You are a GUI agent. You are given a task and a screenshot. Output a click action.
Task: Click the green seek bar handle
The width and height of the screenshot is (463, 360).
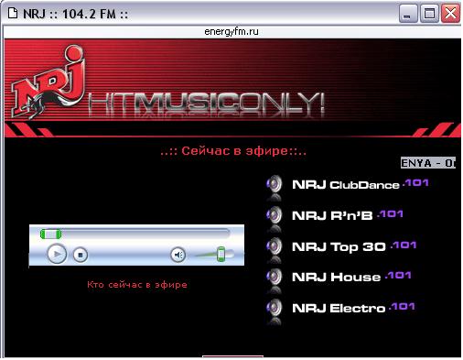(x=51, y=235)
